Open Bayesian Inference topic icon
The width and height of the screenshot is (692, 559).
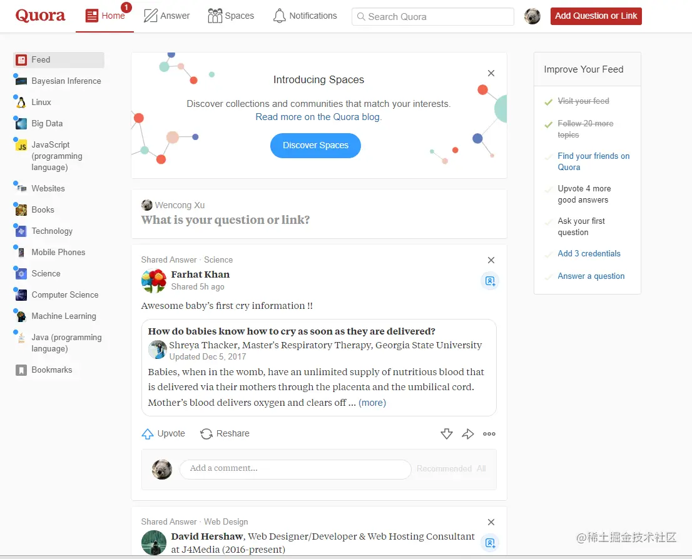[x=21, y=81]
